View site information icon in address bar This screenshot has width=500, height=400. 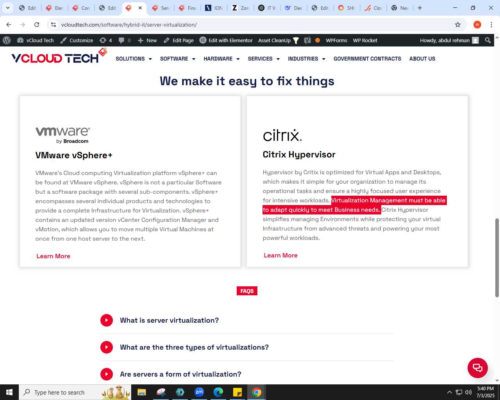tap(54, 25)
